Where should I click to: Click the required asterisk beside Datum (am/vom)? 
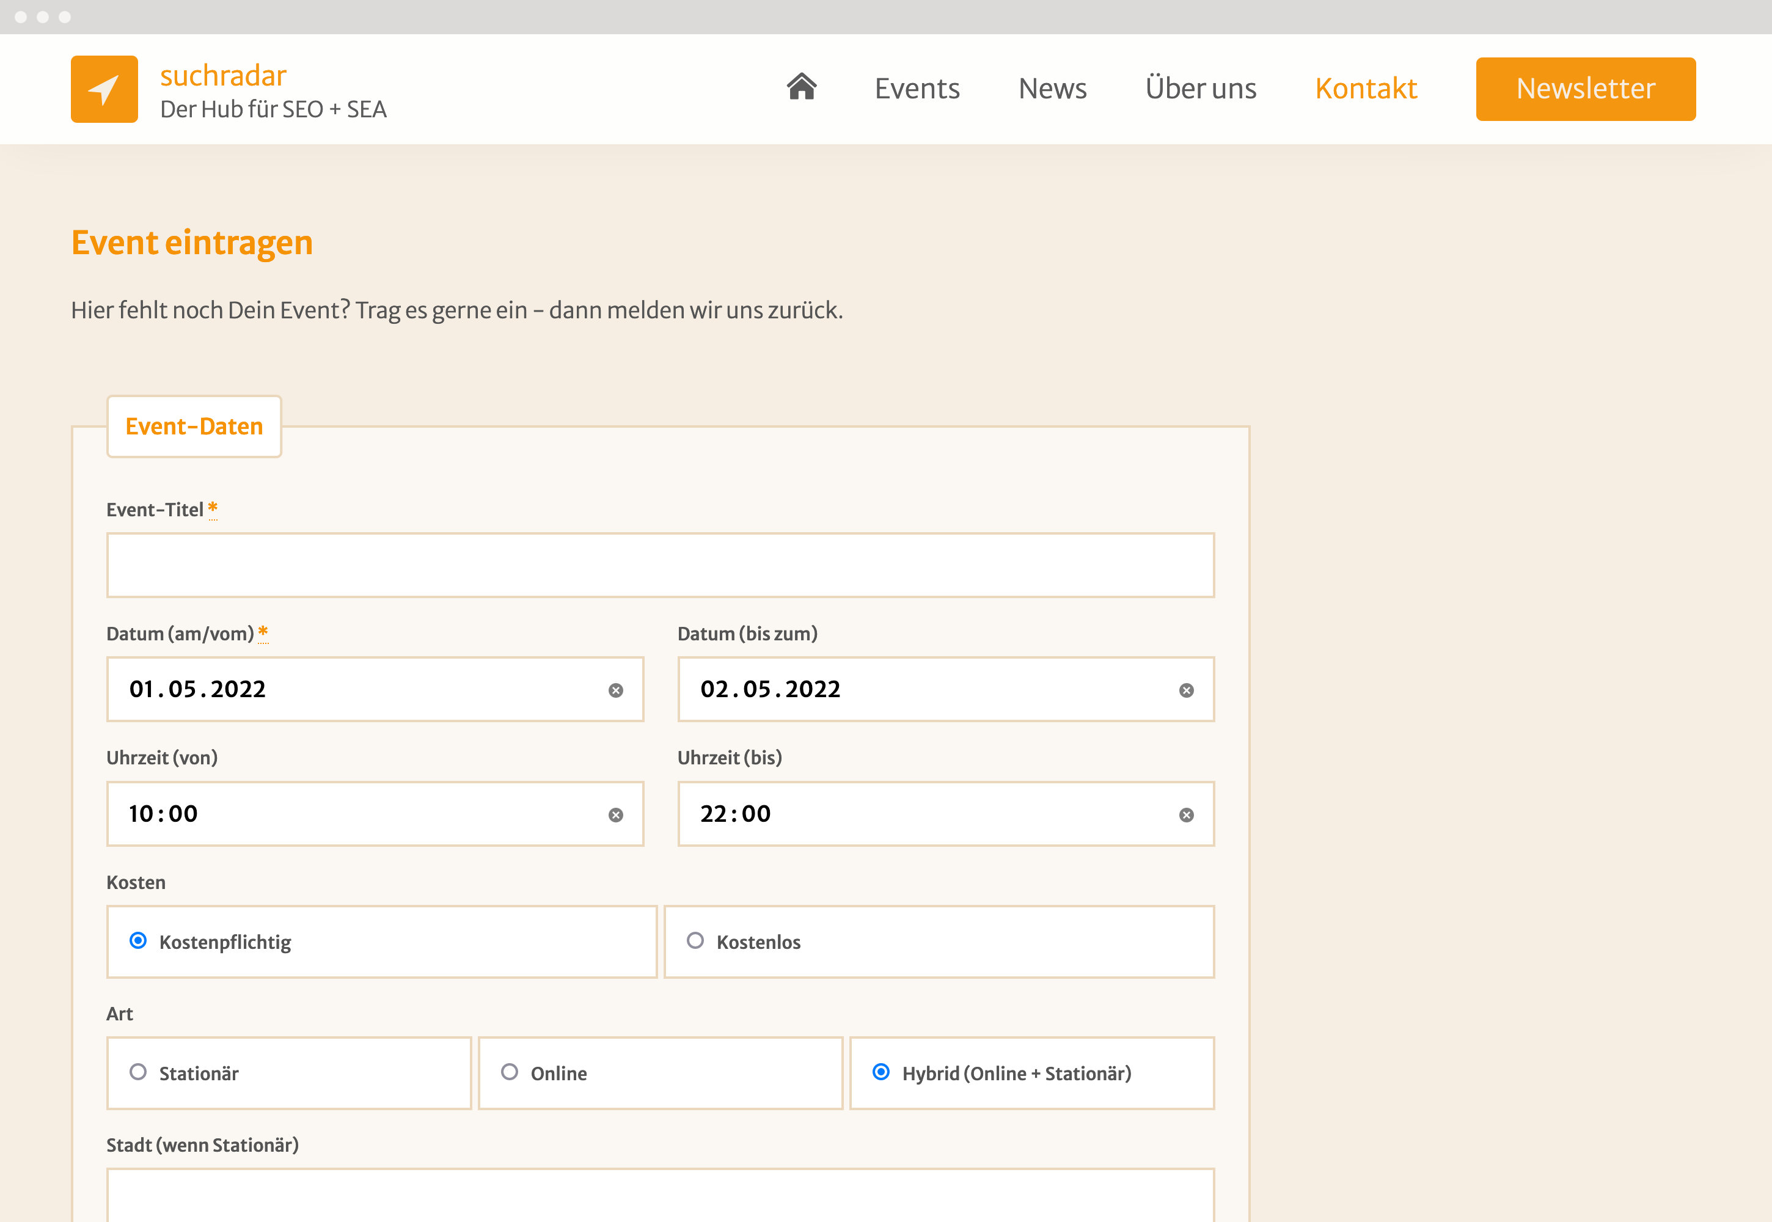coord(263,632)
